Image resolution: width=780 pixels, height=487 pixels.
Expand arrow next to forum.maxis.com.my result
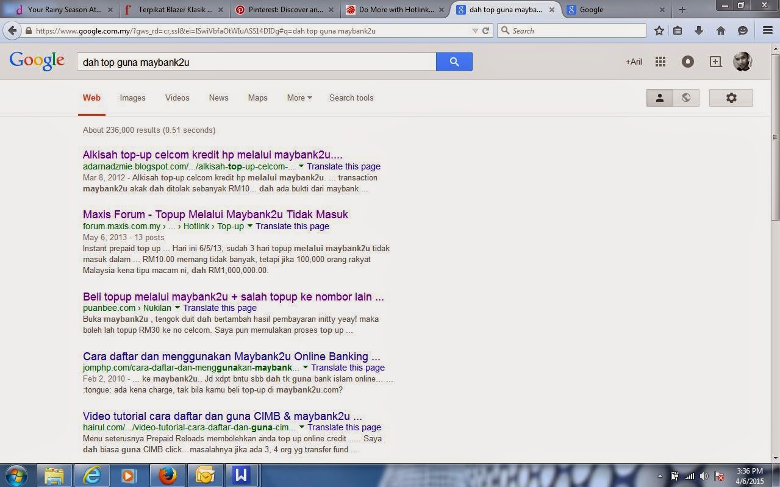(249, 226)
